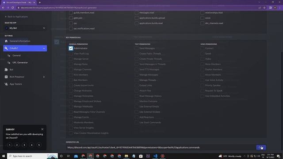Screen dimensions: 283x159
Task: Rate survey satisfaction as 2
Action: (17, 145)
